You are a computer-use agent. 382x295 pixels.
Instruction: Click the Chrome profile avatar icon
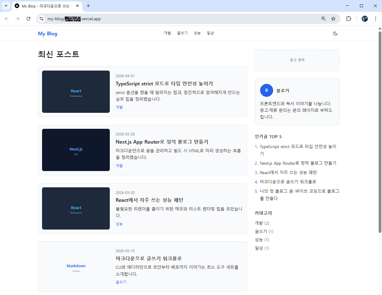click(x=364, y=19)
